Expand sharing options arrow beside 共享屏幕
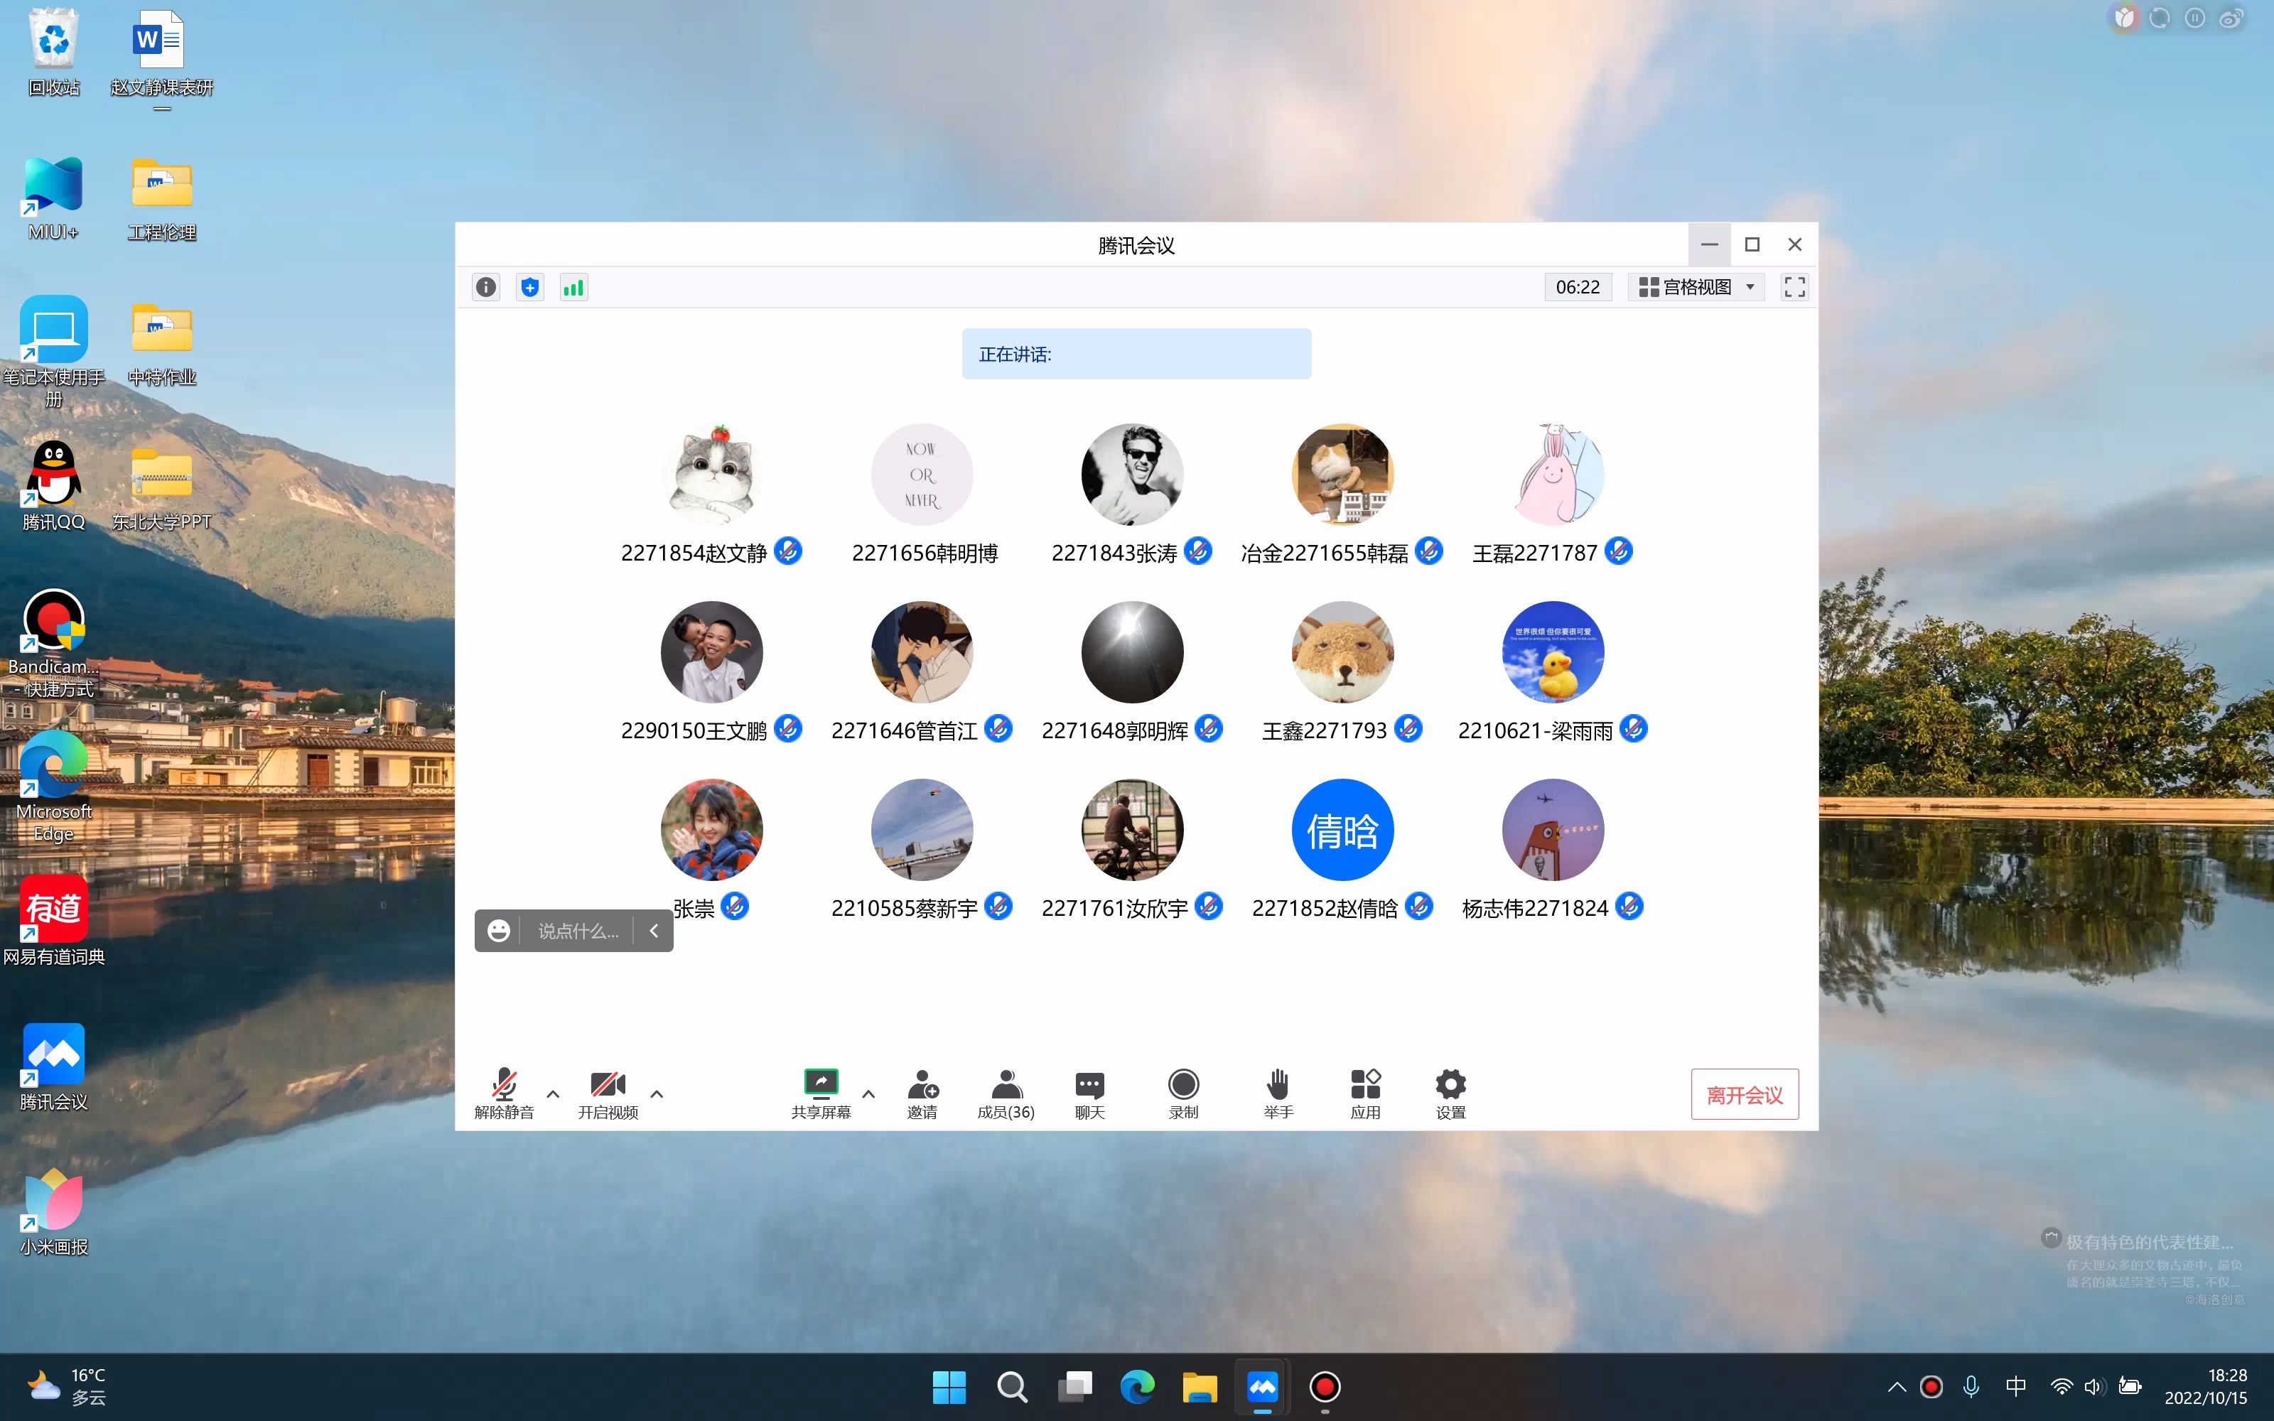 pos(868,1094)
